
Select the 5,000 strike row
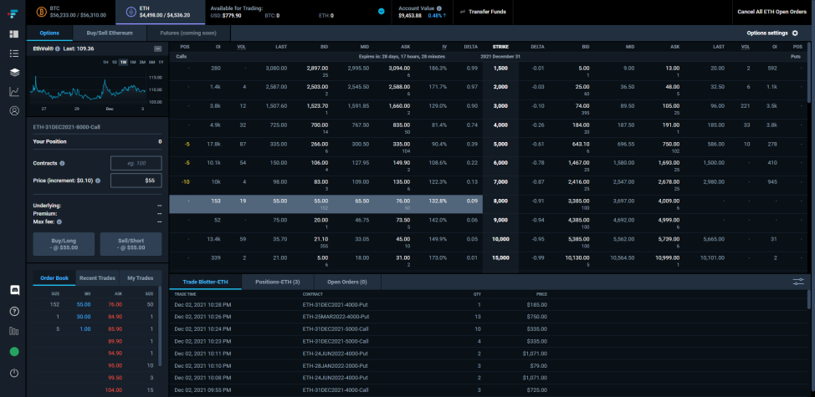point(490,147)
